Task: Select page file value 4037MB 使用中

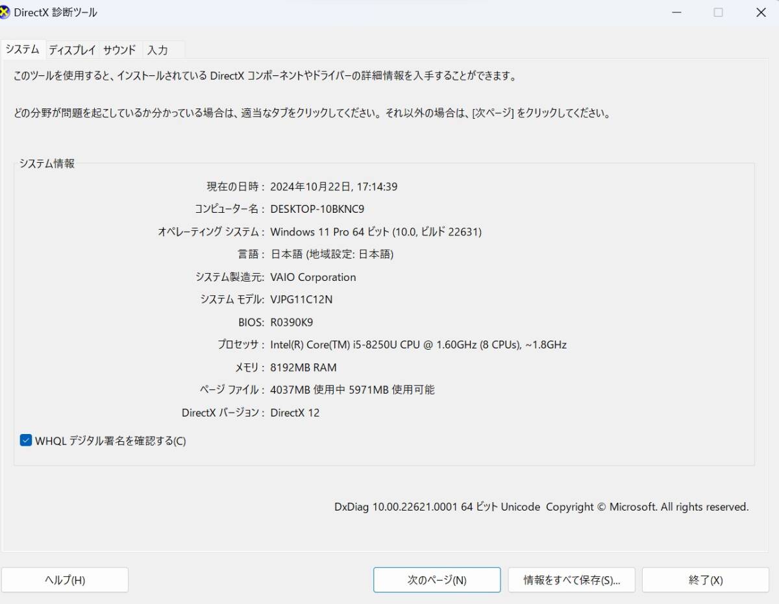Action: [x=352, y=390]
